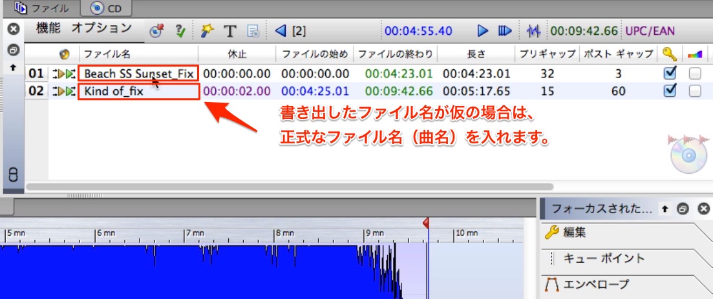Screen dimensions: 713x299
Task: Float the フォーカスされた panel with window icon
Action: coord(683,209)
